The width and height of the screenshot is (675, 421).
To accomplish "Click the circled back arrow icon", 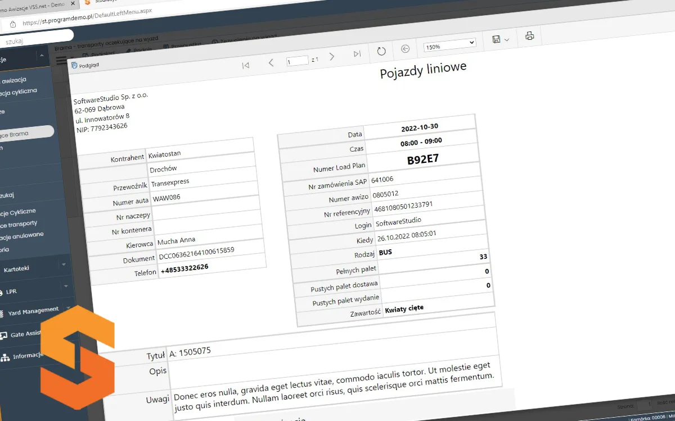I will coord(405,49).
